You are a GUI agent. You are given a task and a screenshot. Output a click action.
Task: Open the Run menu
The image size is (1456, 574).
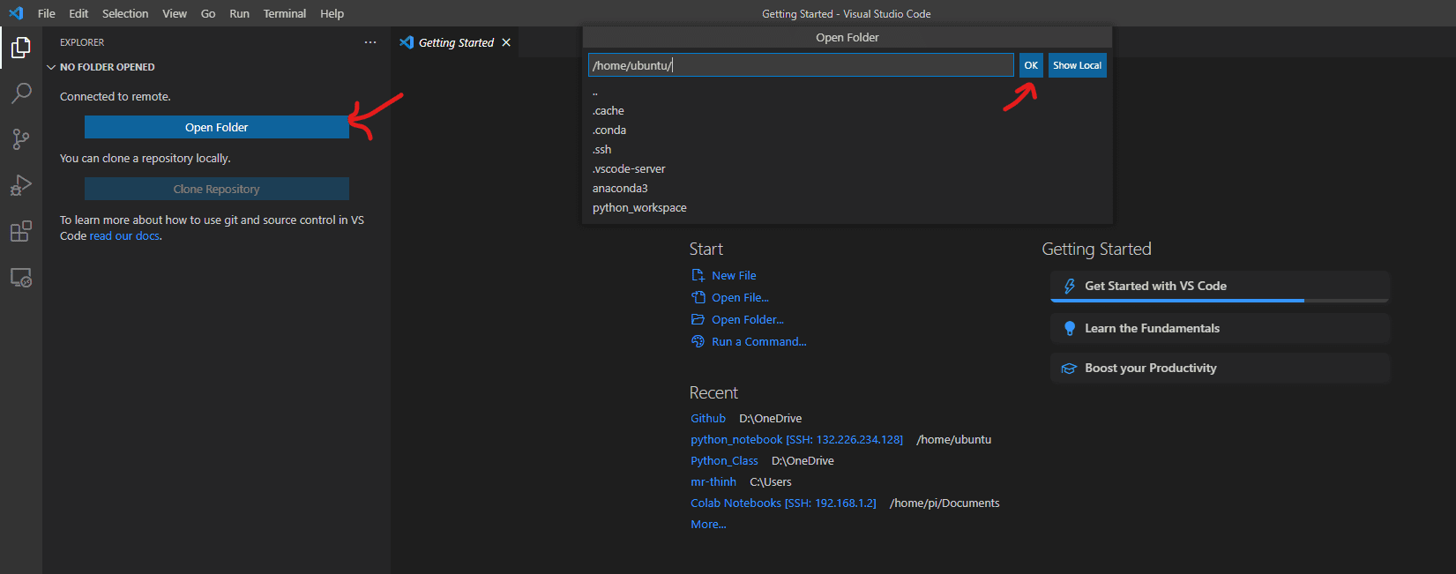pos(239,13)
